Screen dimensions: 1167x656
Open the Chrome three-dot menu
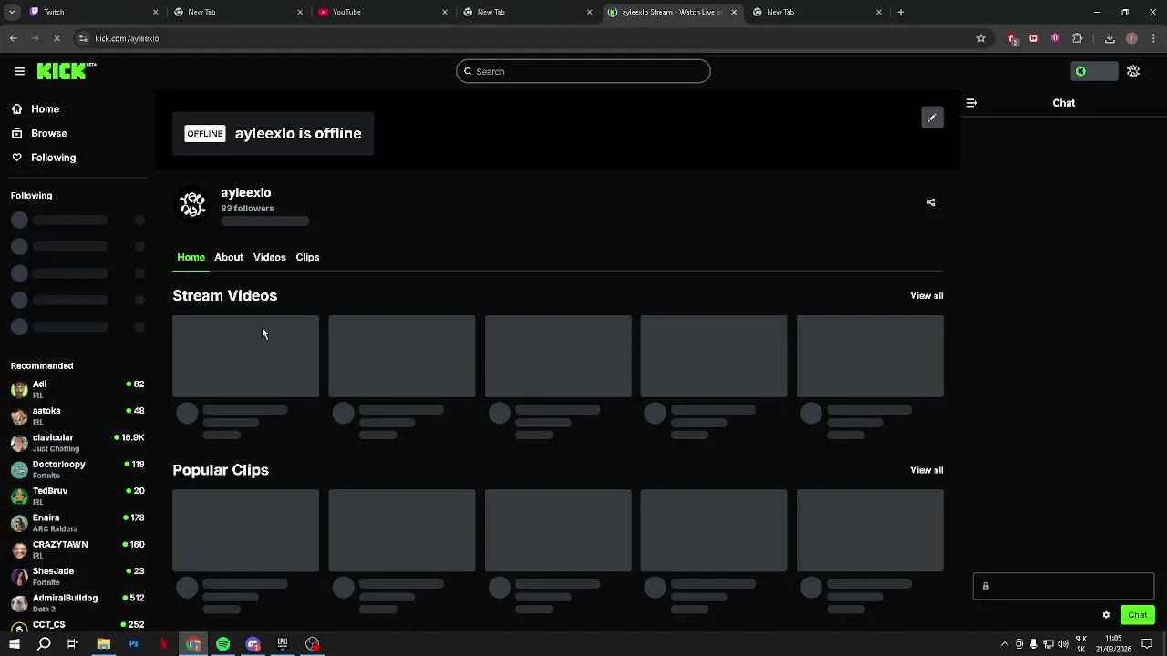[x=1153, y=38]
